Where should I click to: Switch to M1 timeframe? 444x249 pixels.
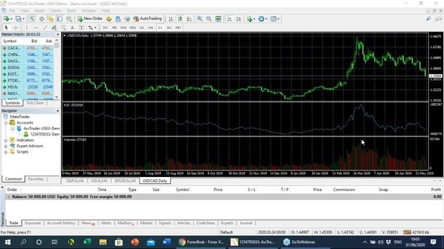point(105,28)
